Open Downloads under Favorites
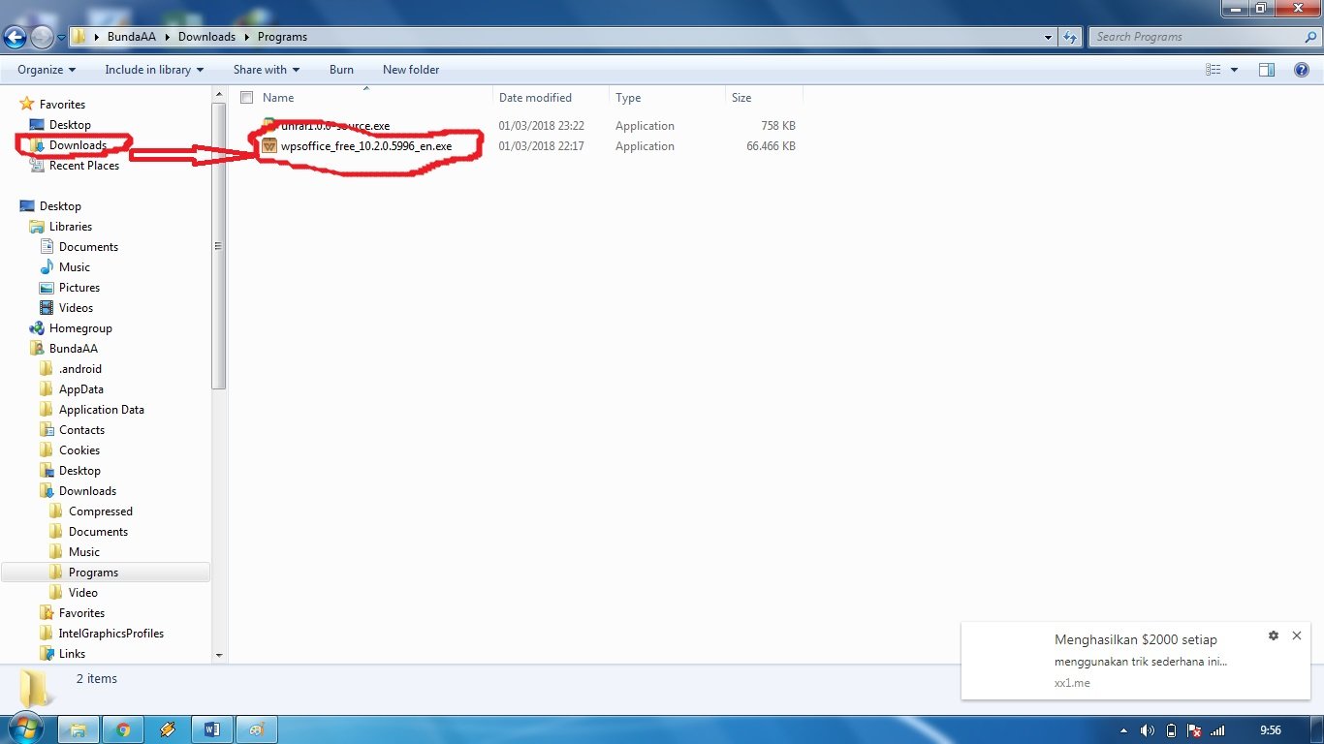 coord(78,145)
